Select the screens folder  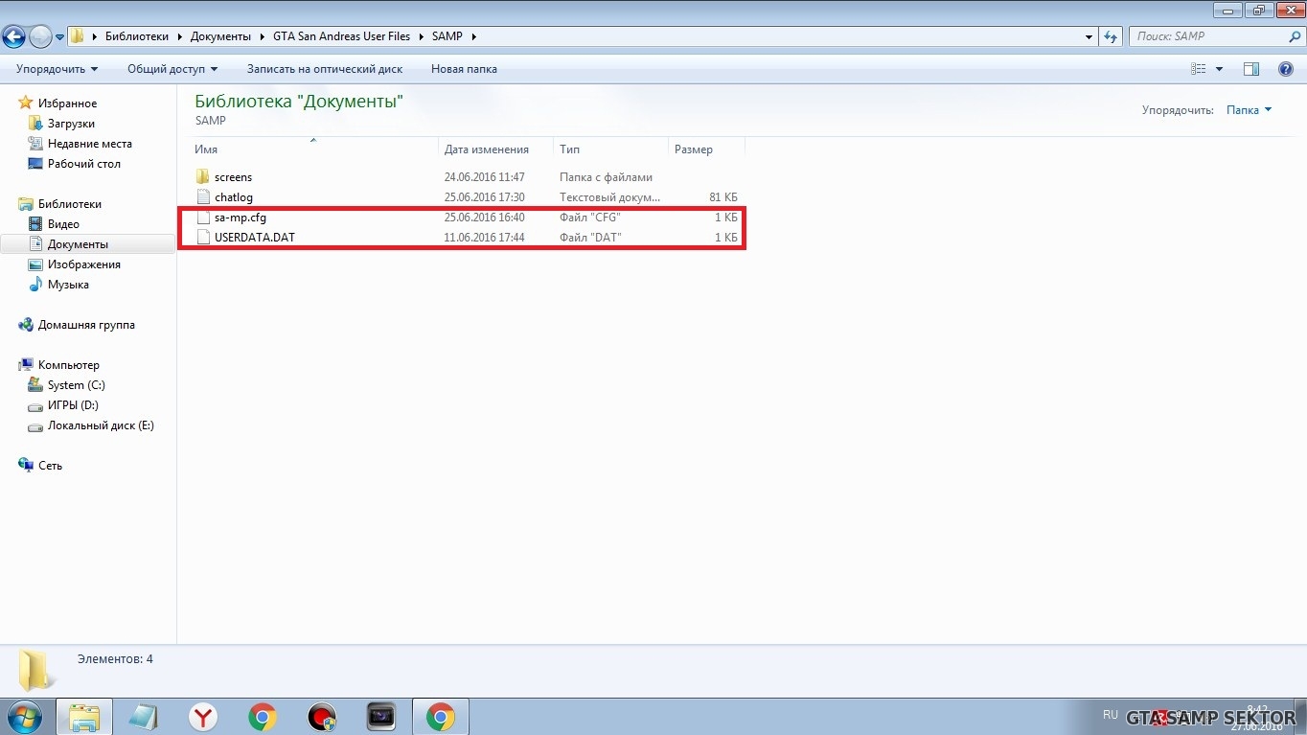(x=233, y=177)
